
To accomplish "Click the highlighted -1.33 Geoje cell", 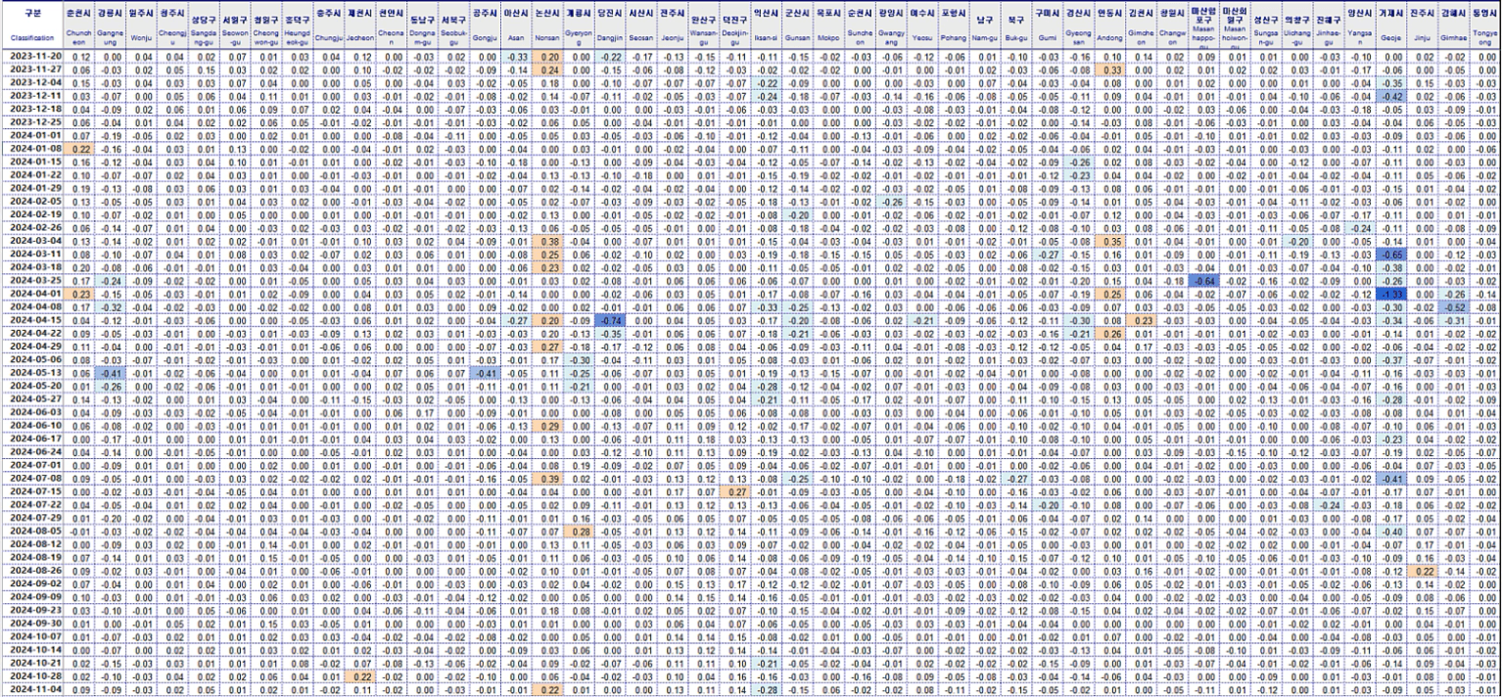I will 1389,294.
